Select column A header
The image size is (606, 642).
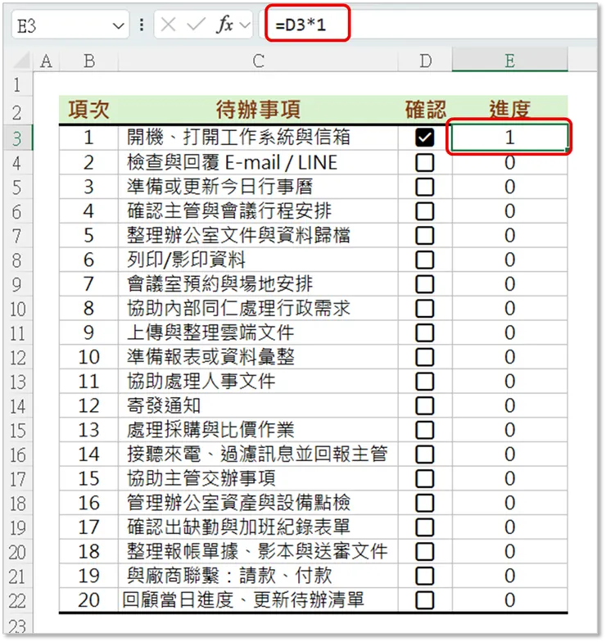(x=46, y=61)
